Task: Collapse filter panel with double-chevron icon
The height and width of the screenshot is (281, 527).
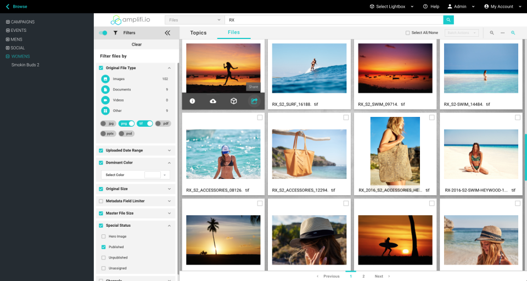Action: [167, 33]
